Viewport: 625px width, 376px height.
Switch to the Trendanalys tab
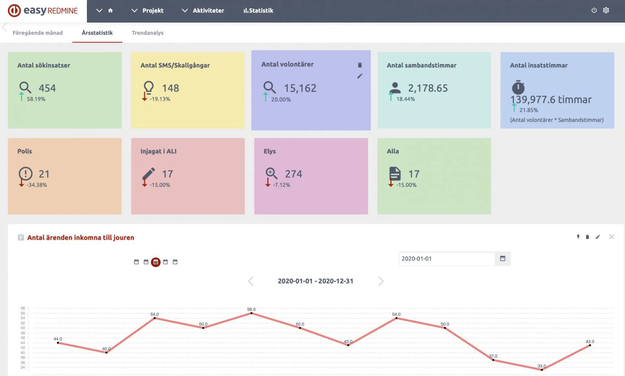147,33
